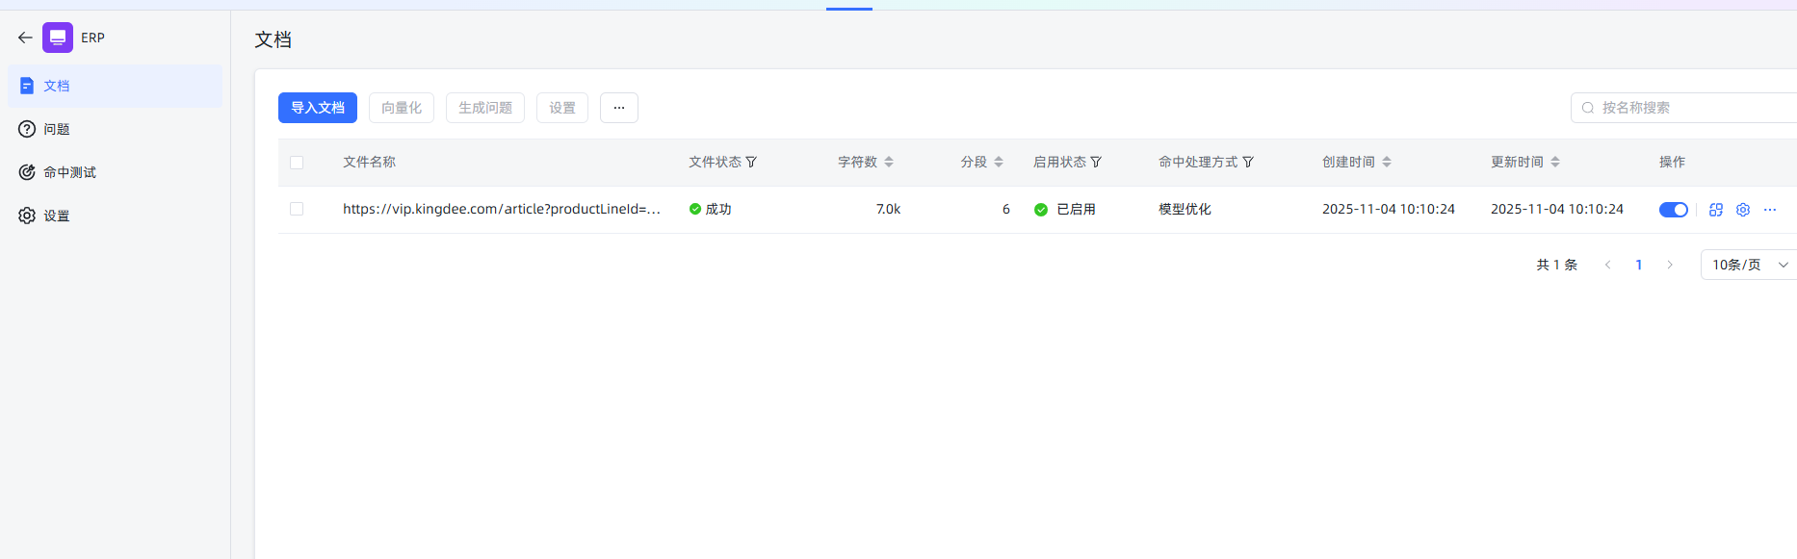Screen dimensions: 1797x559
Task: Sort by 字符数 column arrows
Action: [x=889, y=163]
